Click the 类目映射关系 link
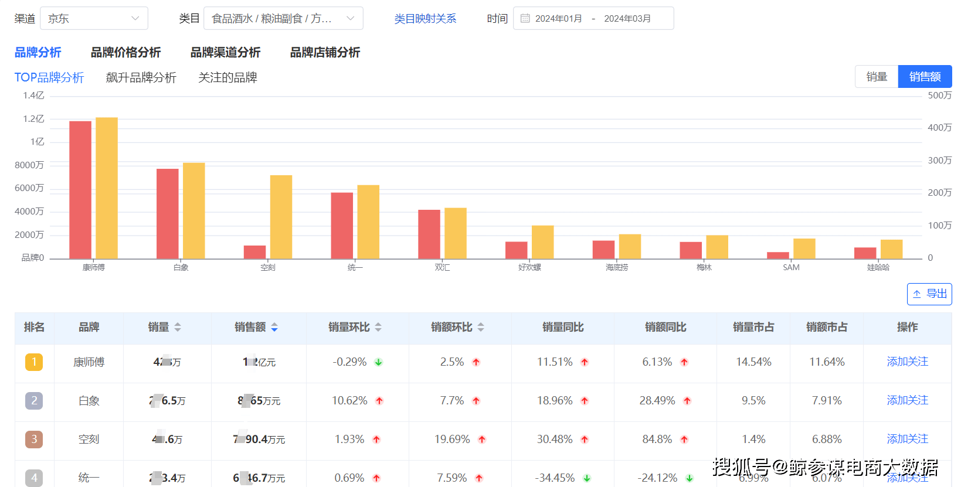961x487 pixels. tap(425, 19)
